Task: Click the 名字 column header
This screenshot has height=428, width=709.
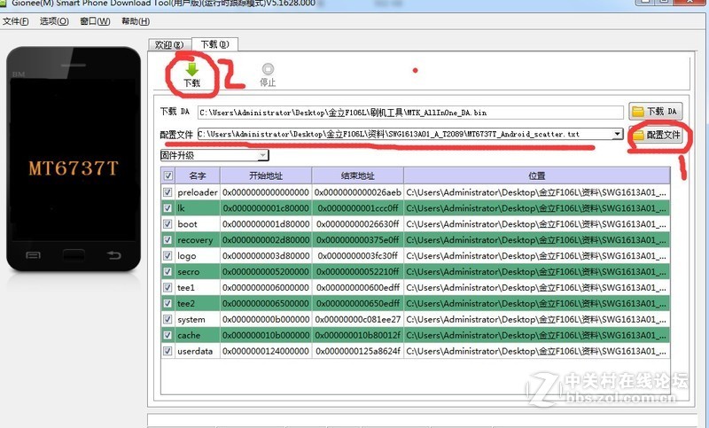Action: (x=198, y=175)
